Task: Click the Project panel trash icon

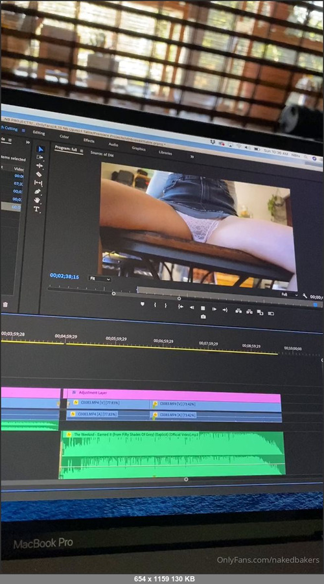Action: coord(5,305)
